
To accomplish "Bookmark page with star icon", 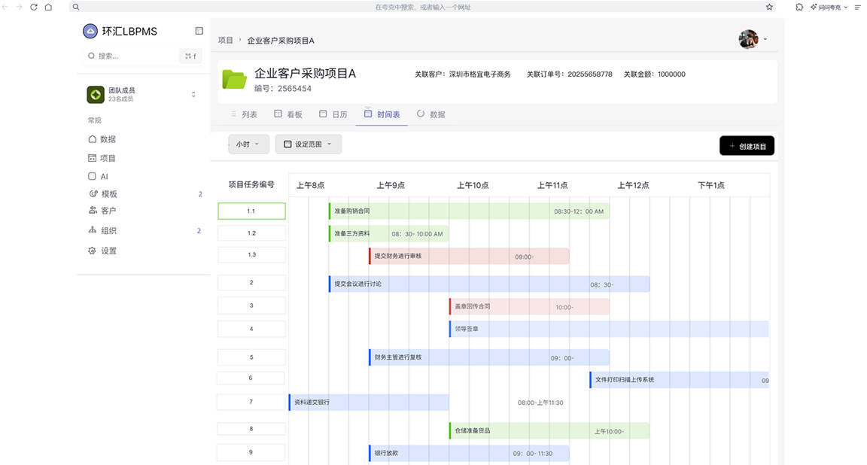I will click(769, 8).
